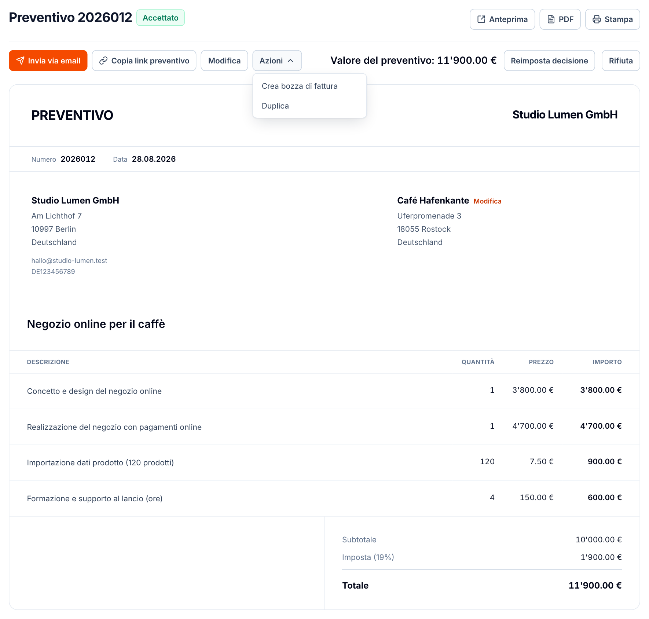The image size is (649, 619).
Task: Click the Reimposta decisione button
Action: (549, 61)
